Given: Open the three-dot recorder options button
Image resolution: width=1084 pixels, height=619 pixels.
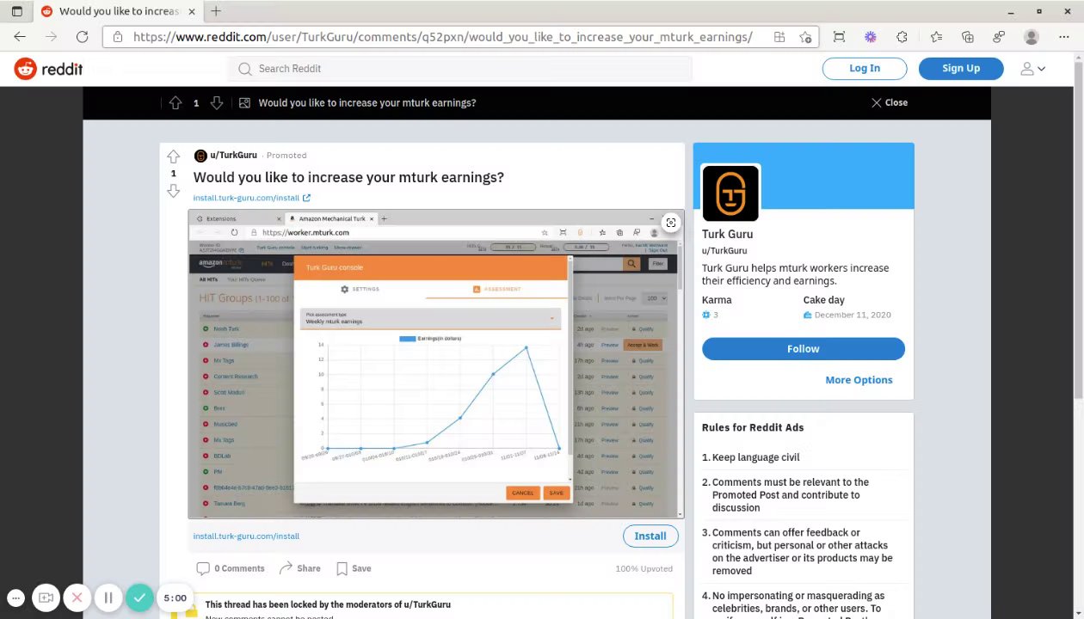Looking at the screenshot, I should [15, 598].
